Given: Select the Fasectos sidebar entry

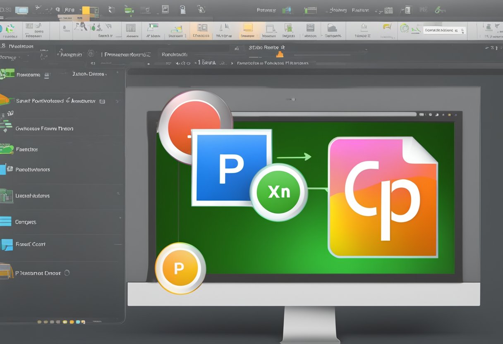Looking at the screenshot, I should coord(27,149).
